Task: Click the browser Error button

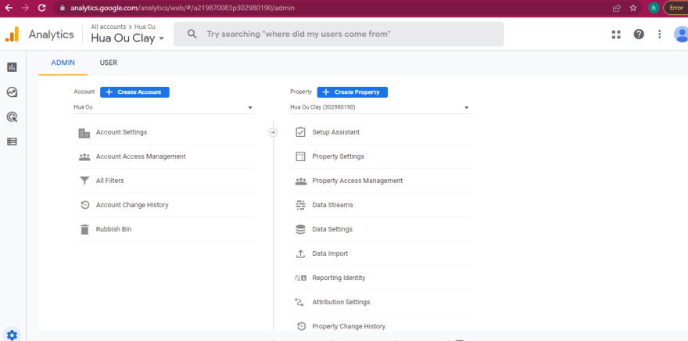Action: coord(675,8)
